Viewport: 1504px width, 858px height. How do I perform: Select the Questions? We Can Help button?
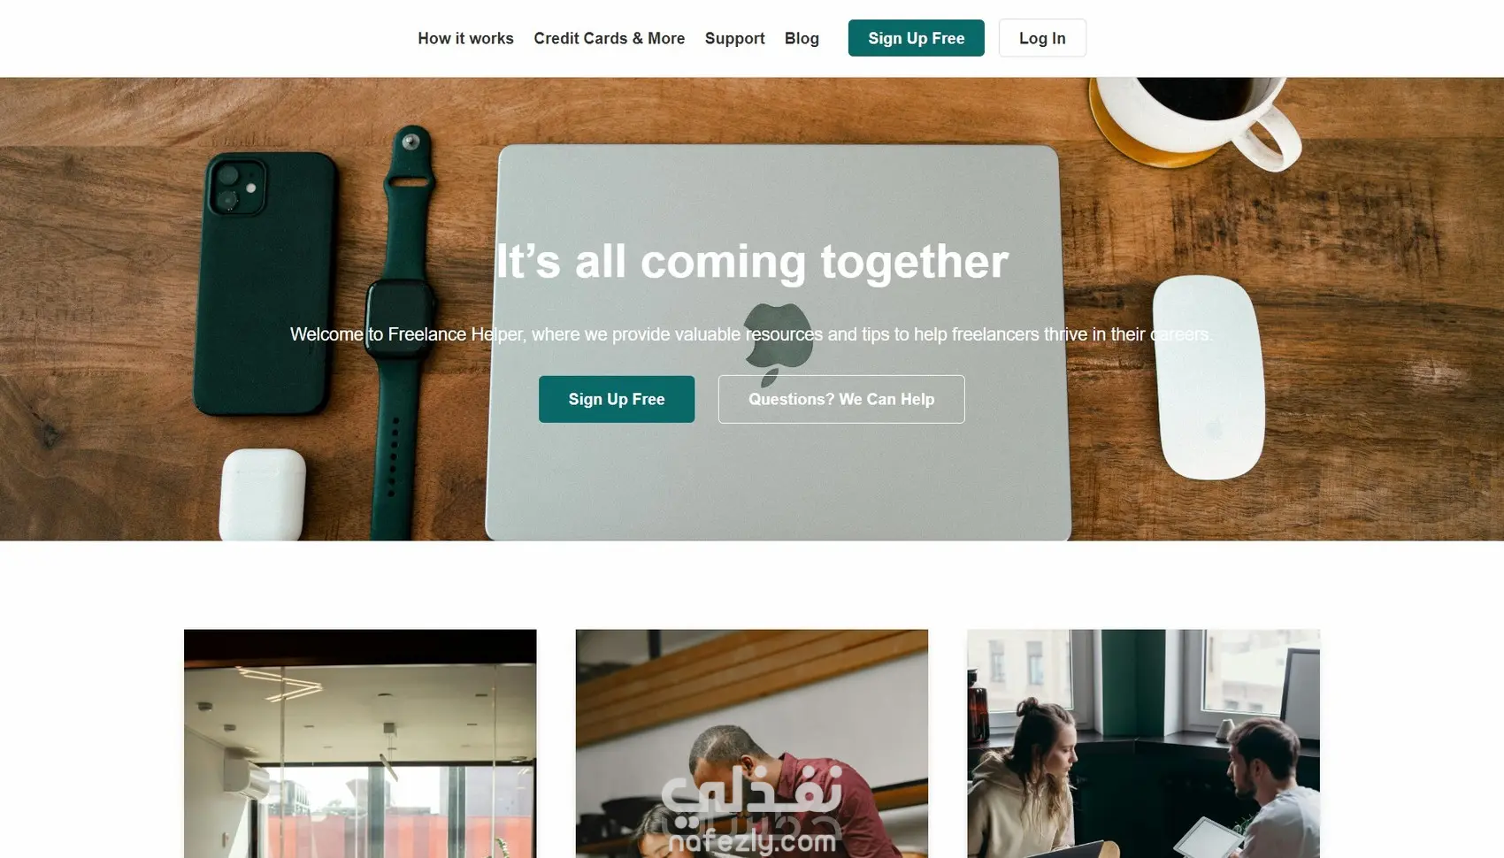point(841,399)
